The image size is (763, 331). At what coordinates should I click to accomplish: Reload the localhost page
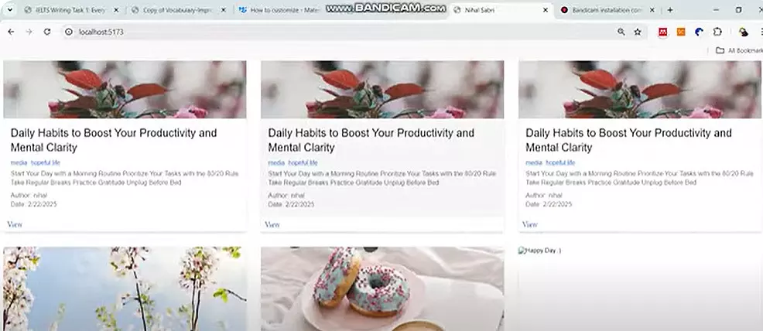click(47, 32)
